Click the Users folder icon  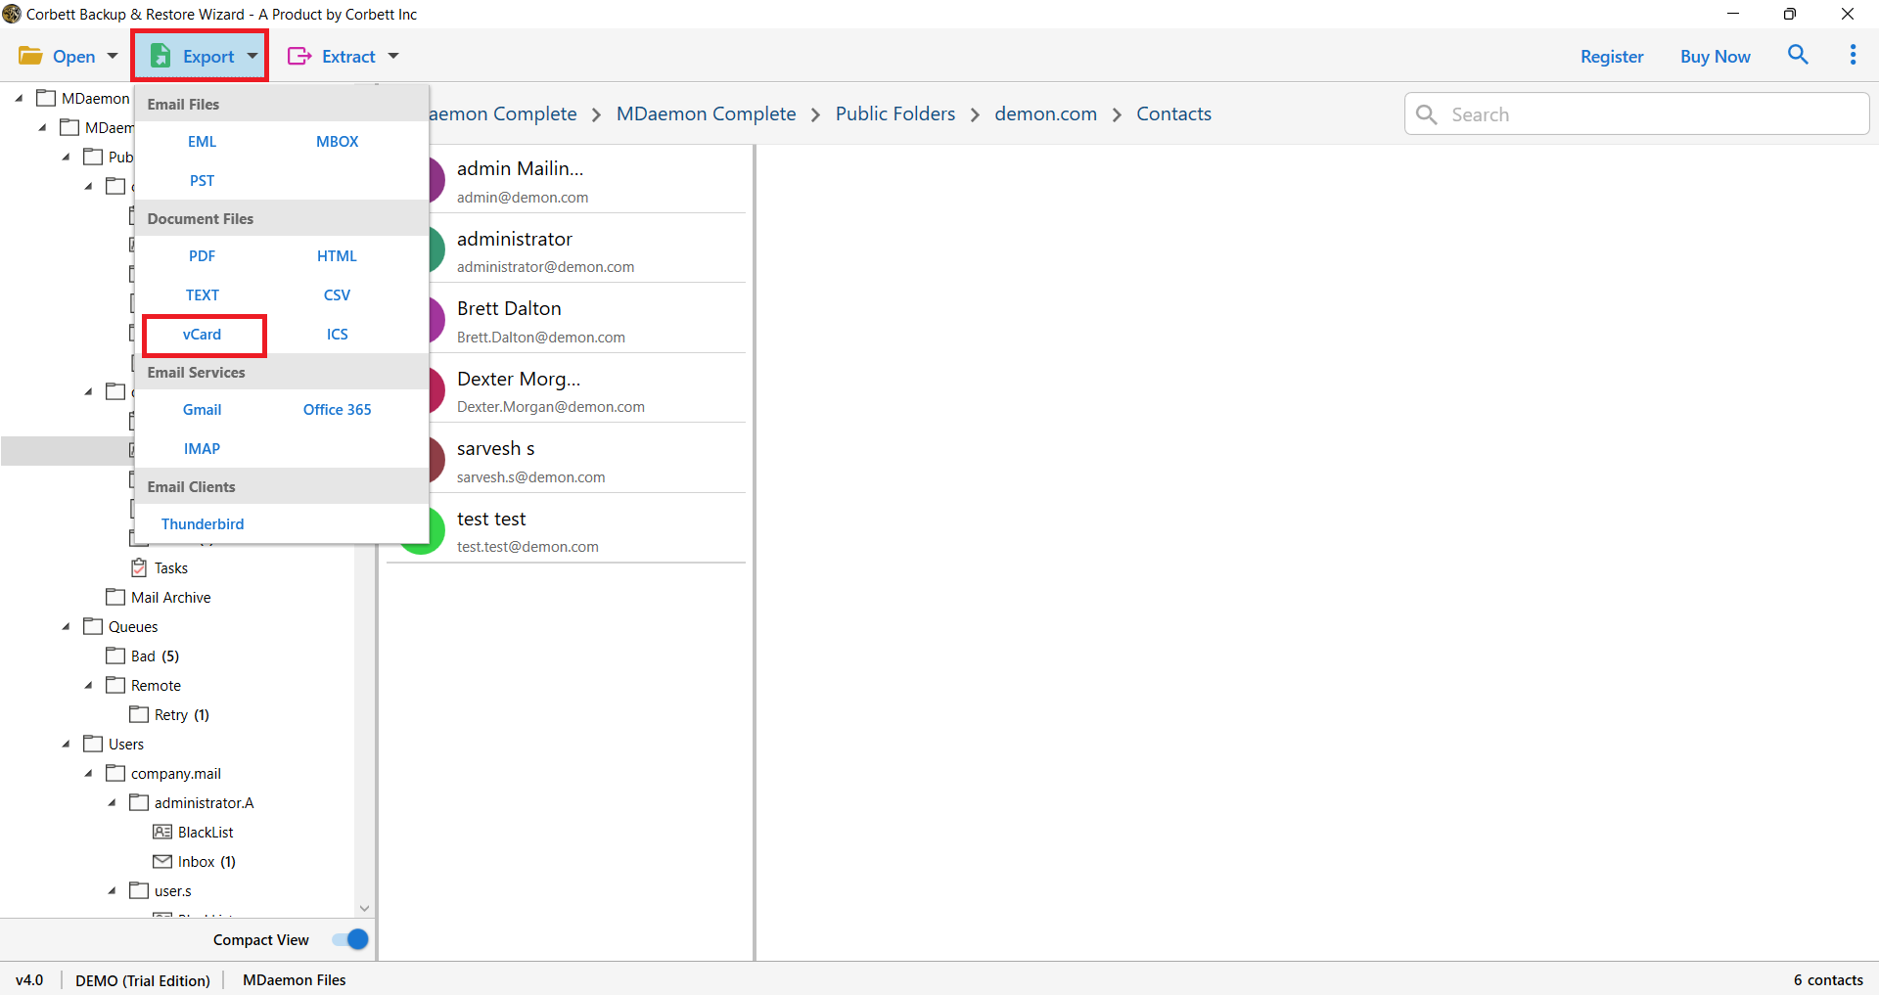(93, 744)
